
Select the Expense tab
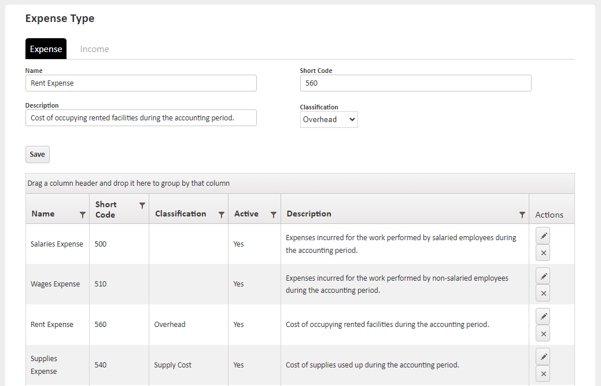pyautogui.click(x=46, y=49)
